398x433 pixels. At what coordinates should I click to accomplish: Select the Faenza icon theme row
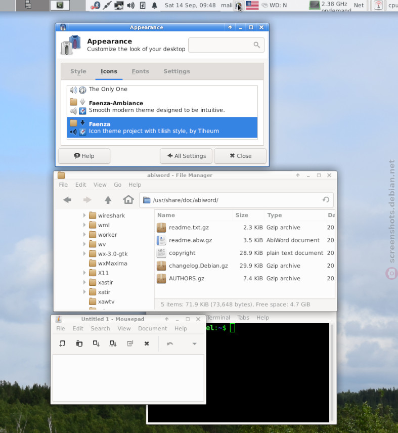pyautogui.click(x=162, y=127)
